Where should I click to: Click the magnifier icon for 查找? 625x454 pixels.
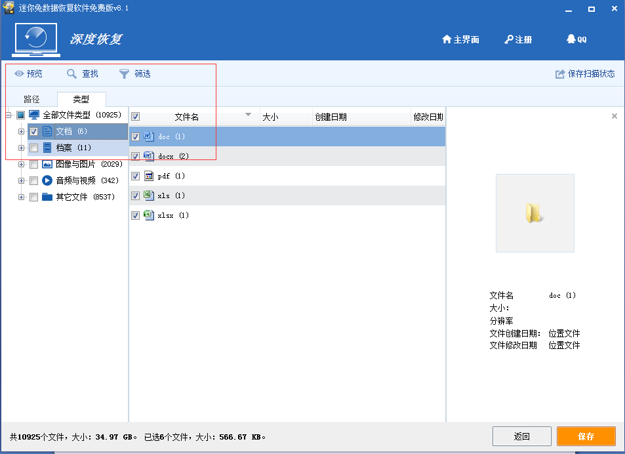point(71,73)
